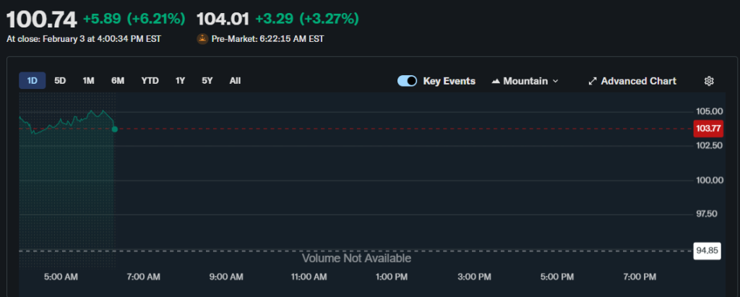This screenshot has width=740, height=297.
Task: Click the 1:00 PM axis label
Action: pos(391,277)
